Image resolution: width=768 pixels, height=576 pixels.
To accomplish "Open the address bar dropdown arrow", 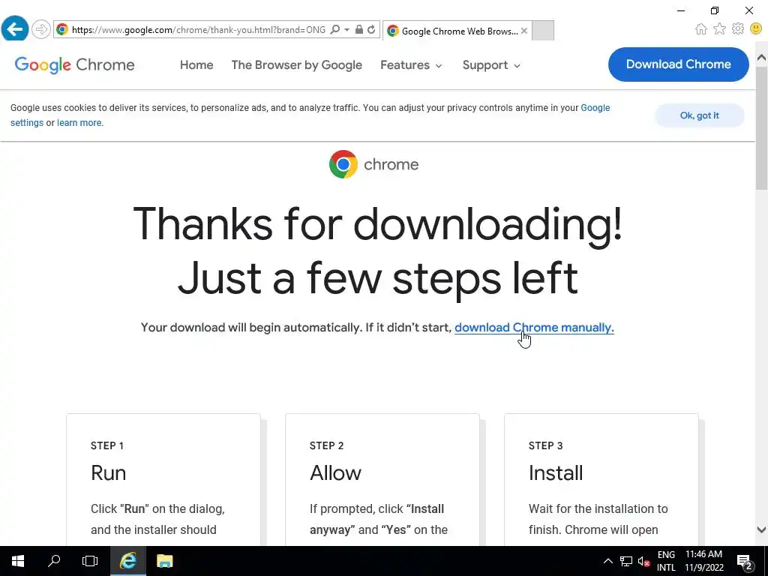I will pos(346,30).
